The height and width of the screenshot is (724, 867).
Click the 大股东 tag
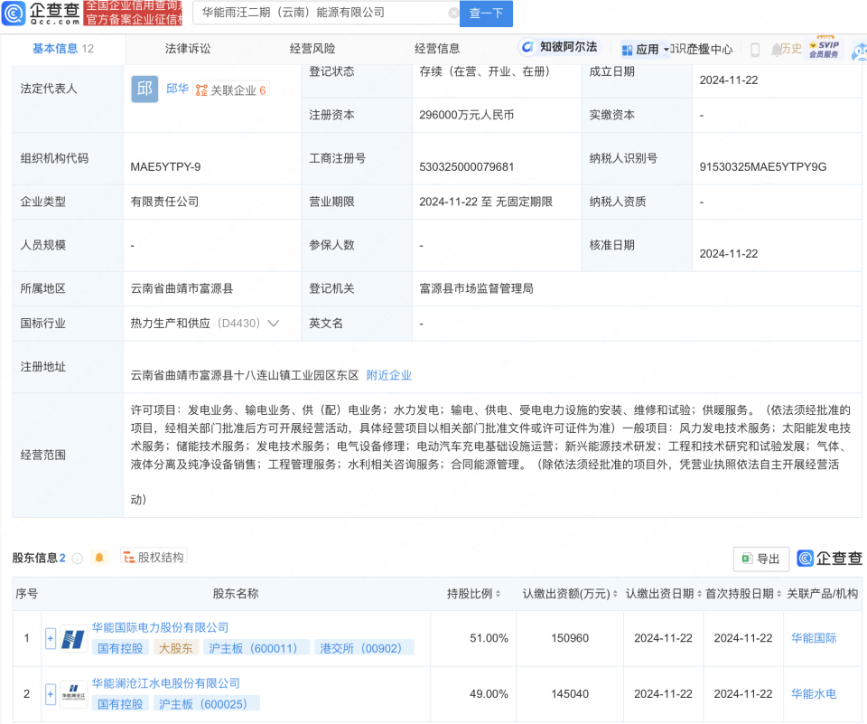(176, 648)
